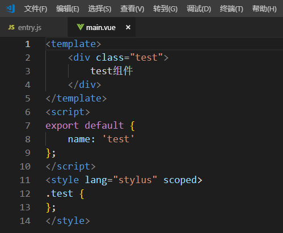The width and height of the screenshot is (283, 233).
Task: Click the JS file icon on entry.js tab
Action: 11,27
